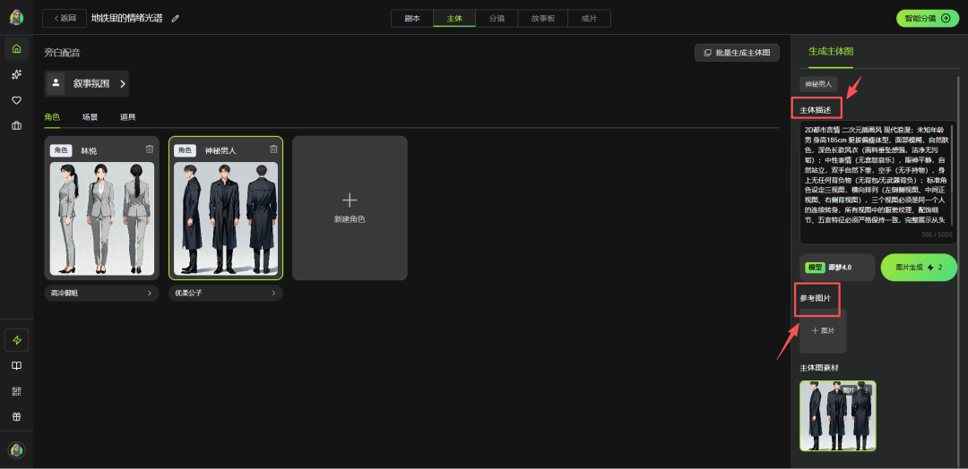Click the briefcase icon in left sidebar
The image size is (968, 469).
click(x=16, y=126)
